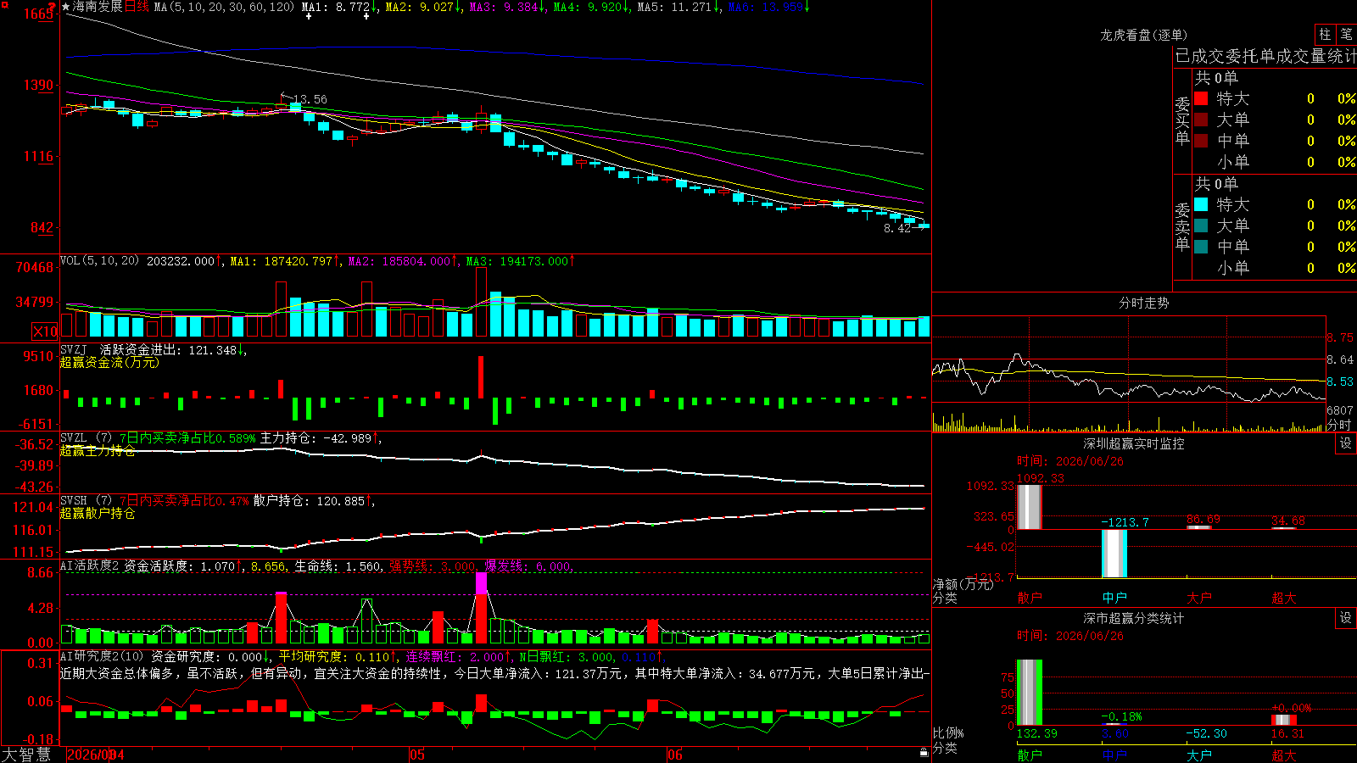This screenshot has height=763, width=1357.
Task: Click the 大智慧 logo in the bottom-left
Action: tap(26, 755)
